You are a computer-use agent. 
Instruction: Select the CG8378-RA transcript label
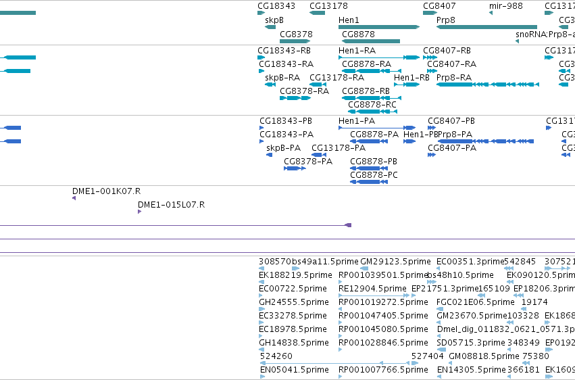[x=304, y=91]
